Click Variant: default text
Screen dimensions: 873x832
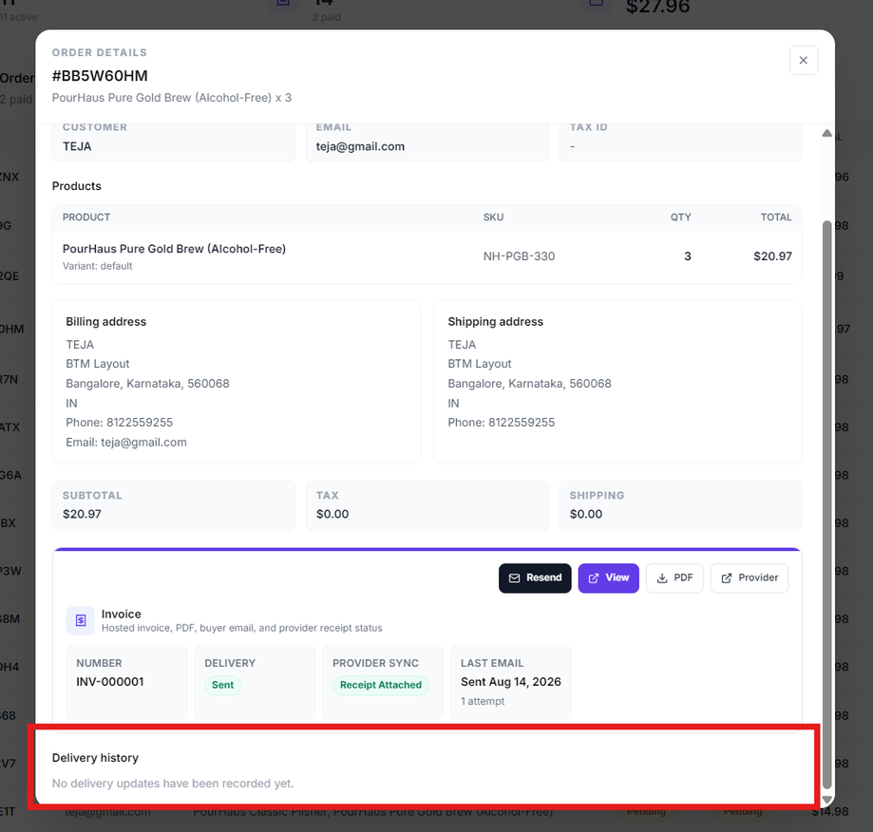click(x=98, y=266)
